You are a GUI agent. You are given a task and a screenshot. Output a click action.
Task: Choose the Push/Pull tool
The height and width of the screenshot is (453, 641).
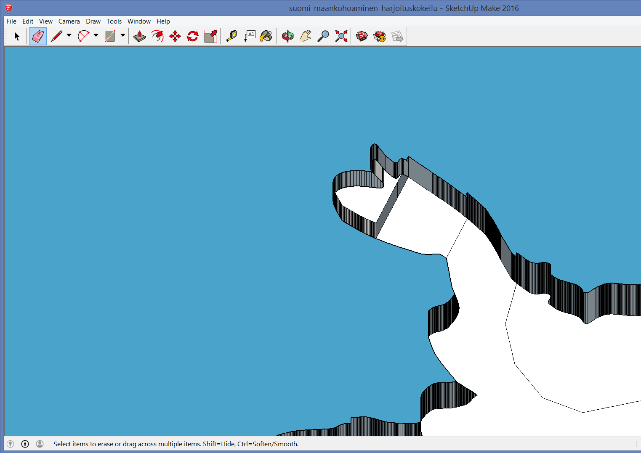[140, 37]
